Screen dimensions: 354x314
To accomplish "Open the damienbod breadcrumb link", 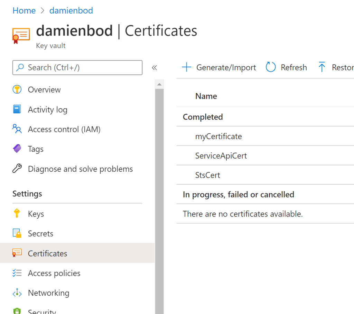I will pos(71,11).
